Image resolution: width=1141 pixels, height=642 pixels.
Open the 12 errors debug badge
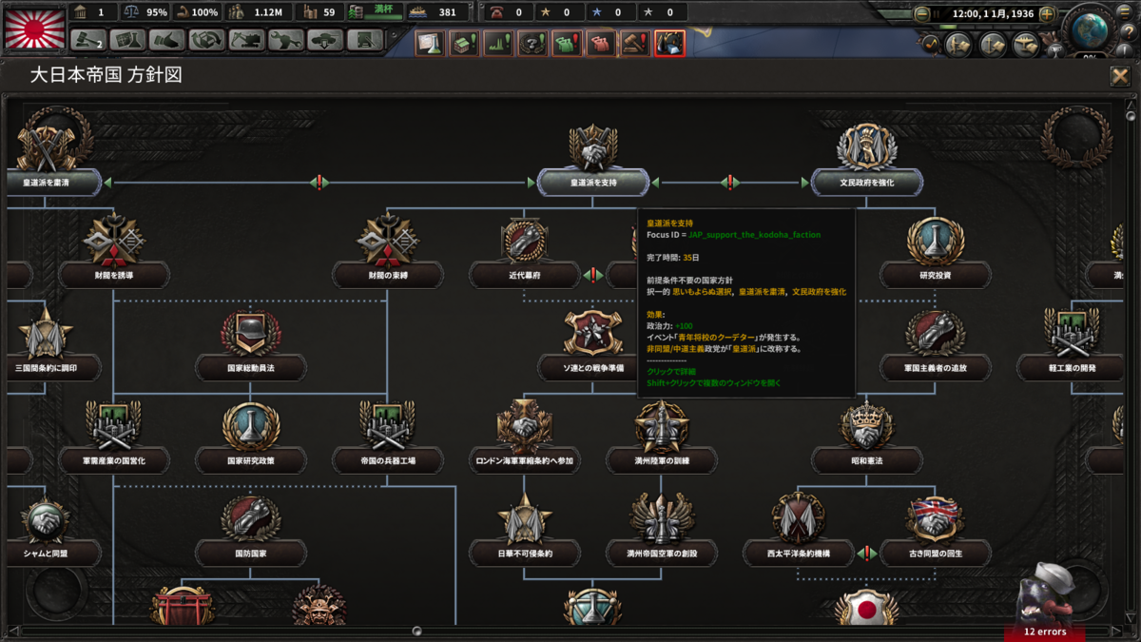point(1044,632)
